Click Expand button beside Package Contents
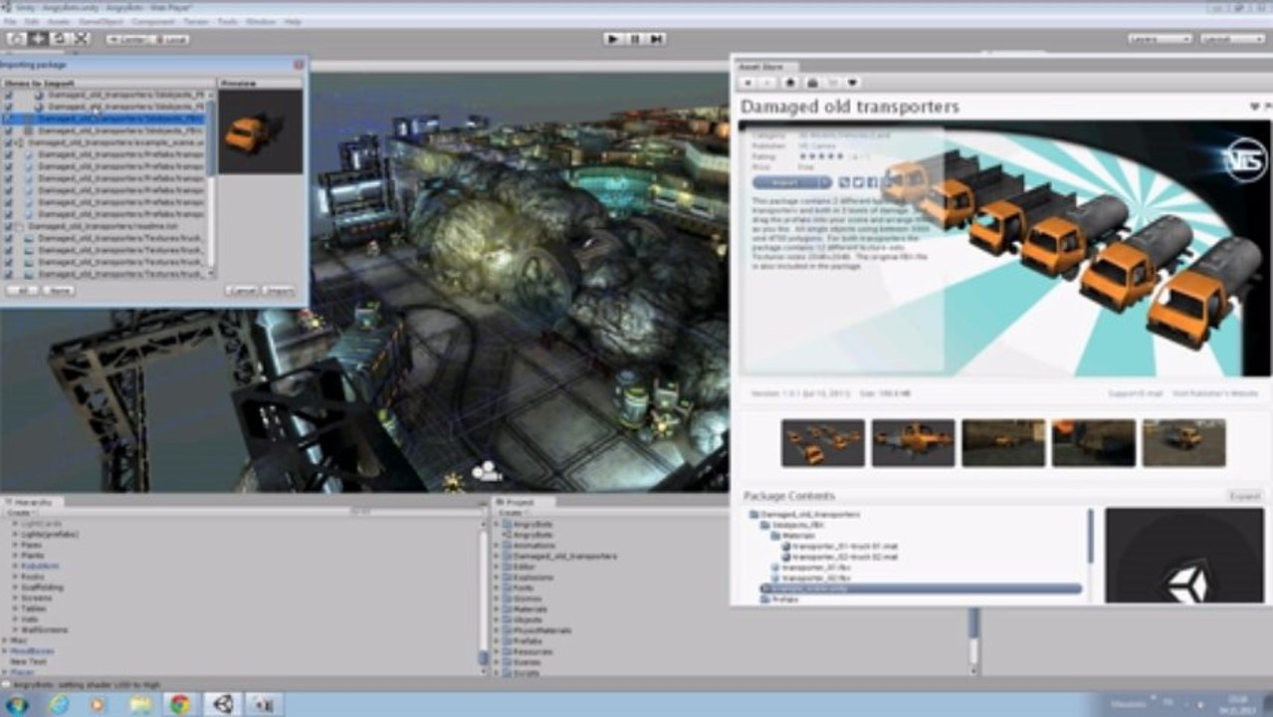 pos(1245,496)
